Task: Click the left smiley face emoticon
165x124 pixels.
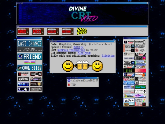Action: pos(68,66)
